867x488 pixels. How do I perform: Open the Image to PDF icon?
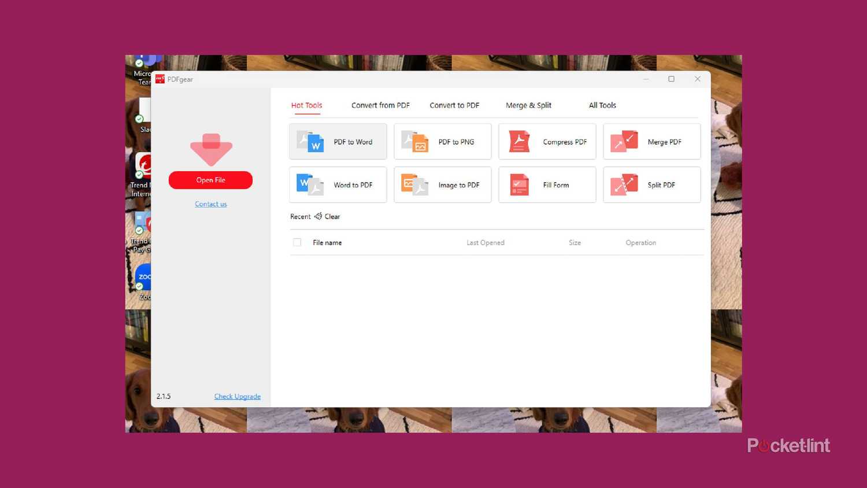415,185
